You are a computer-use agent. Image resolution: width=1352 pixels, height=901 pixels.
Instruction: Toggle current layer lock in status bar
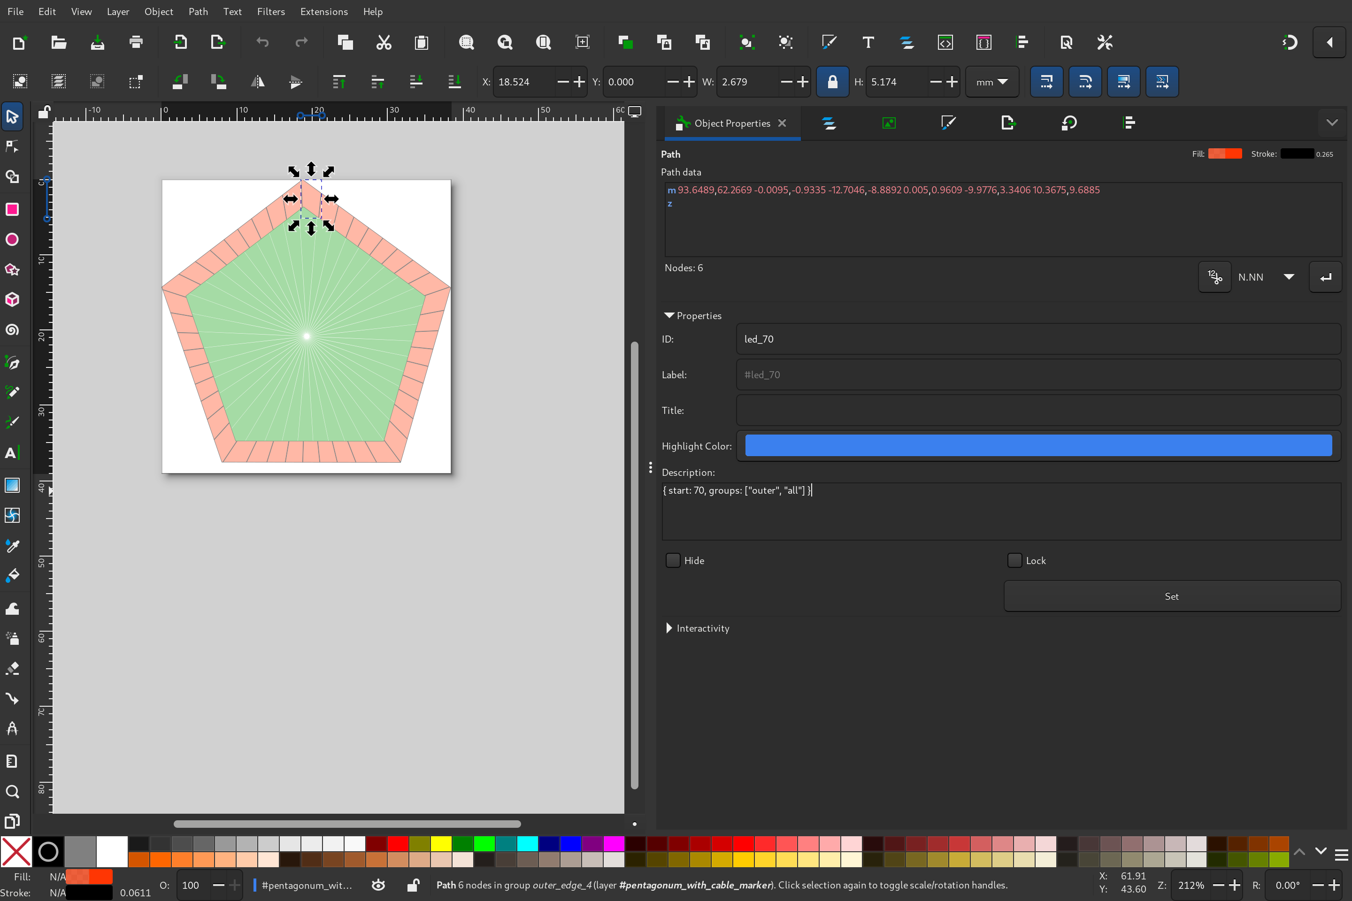(413, 885)
